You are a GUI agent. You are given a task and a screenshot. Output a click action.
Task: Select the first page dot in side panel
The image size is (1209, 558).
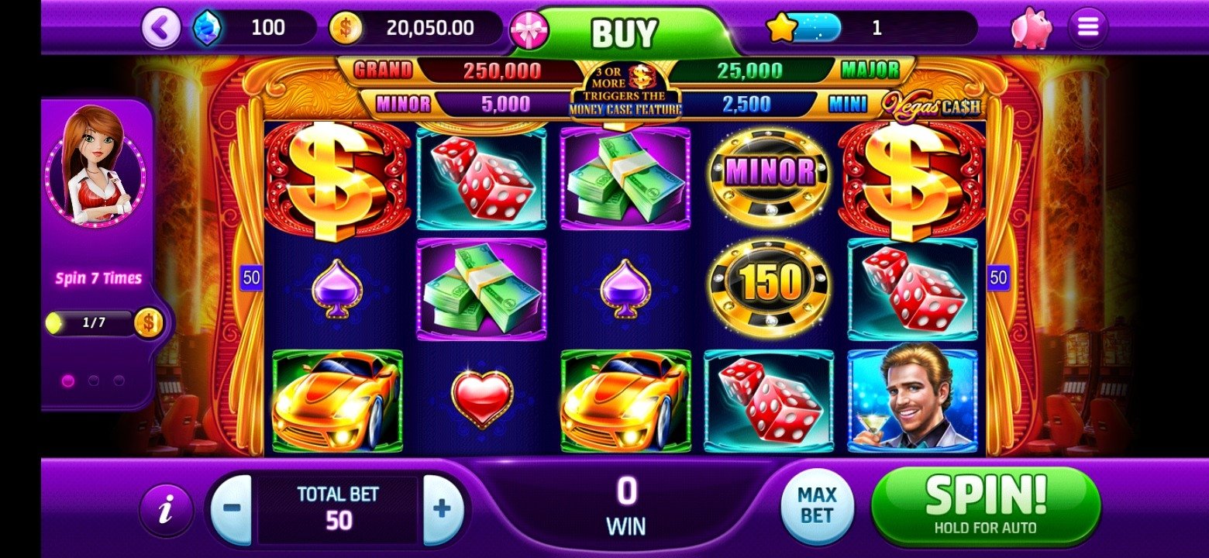pyautogui.click(x=68, y=381)
